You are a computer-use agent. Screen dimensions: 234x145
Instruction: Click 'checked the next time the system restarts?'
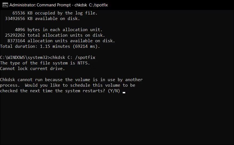(53, 91)
